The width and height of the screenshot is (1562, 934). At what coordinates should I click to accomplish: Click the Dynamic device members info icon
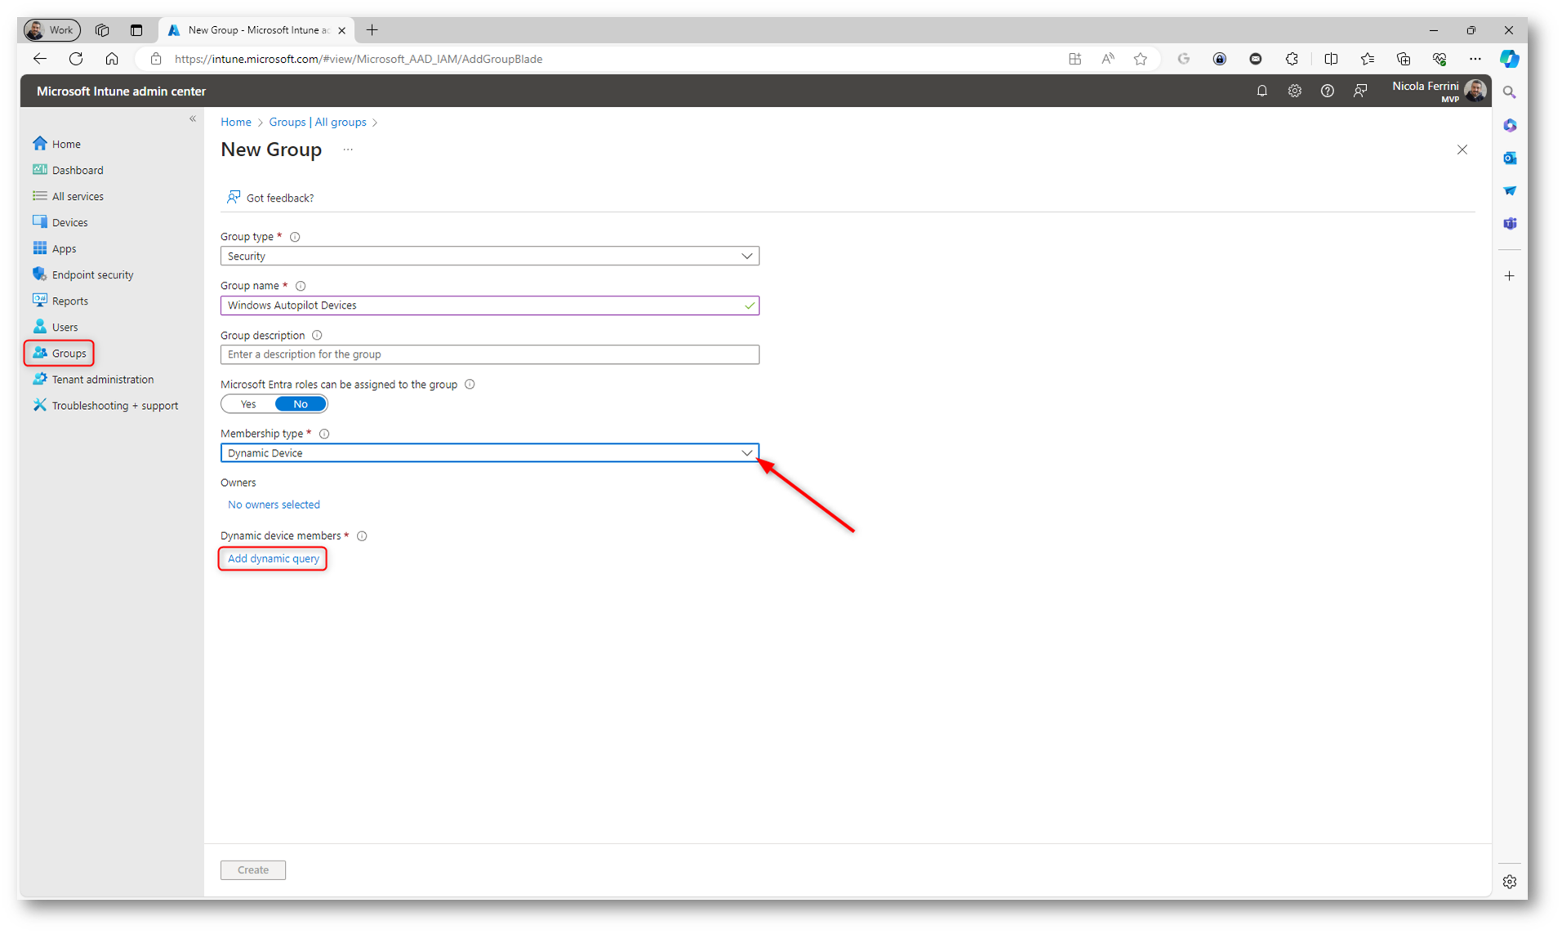point(362,536)
